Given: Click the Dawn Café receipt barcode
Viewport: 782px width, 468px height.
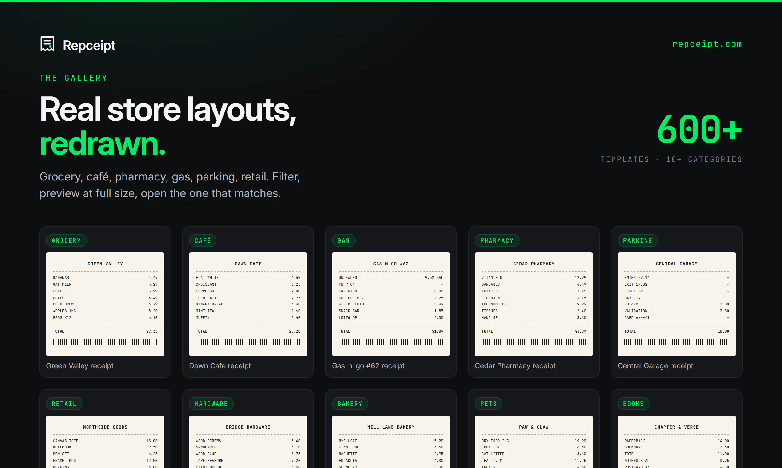Looking at the screenshot, I should point(248,342).
